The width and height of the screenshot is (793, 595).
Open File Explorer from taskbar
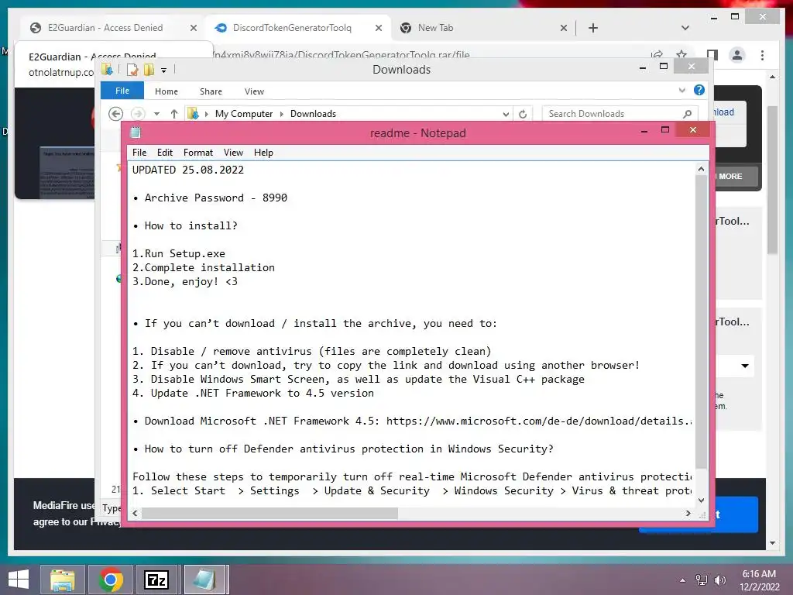(x=62, y=580)
